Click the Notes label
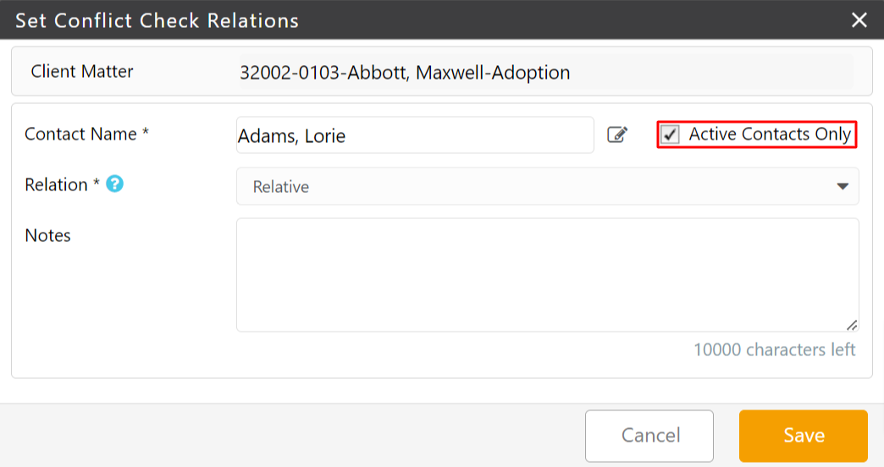Screen dimensions: 884x467 (48, 235)
